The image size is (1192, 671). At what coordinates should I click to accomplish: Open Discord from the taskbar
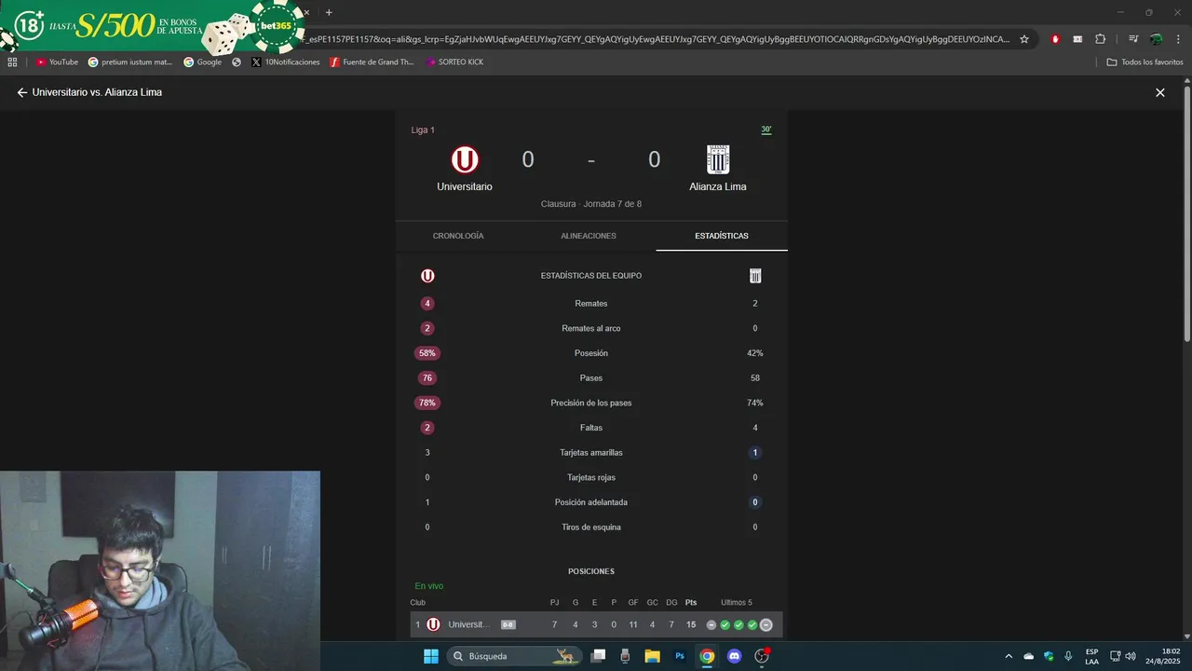[734, 656]
